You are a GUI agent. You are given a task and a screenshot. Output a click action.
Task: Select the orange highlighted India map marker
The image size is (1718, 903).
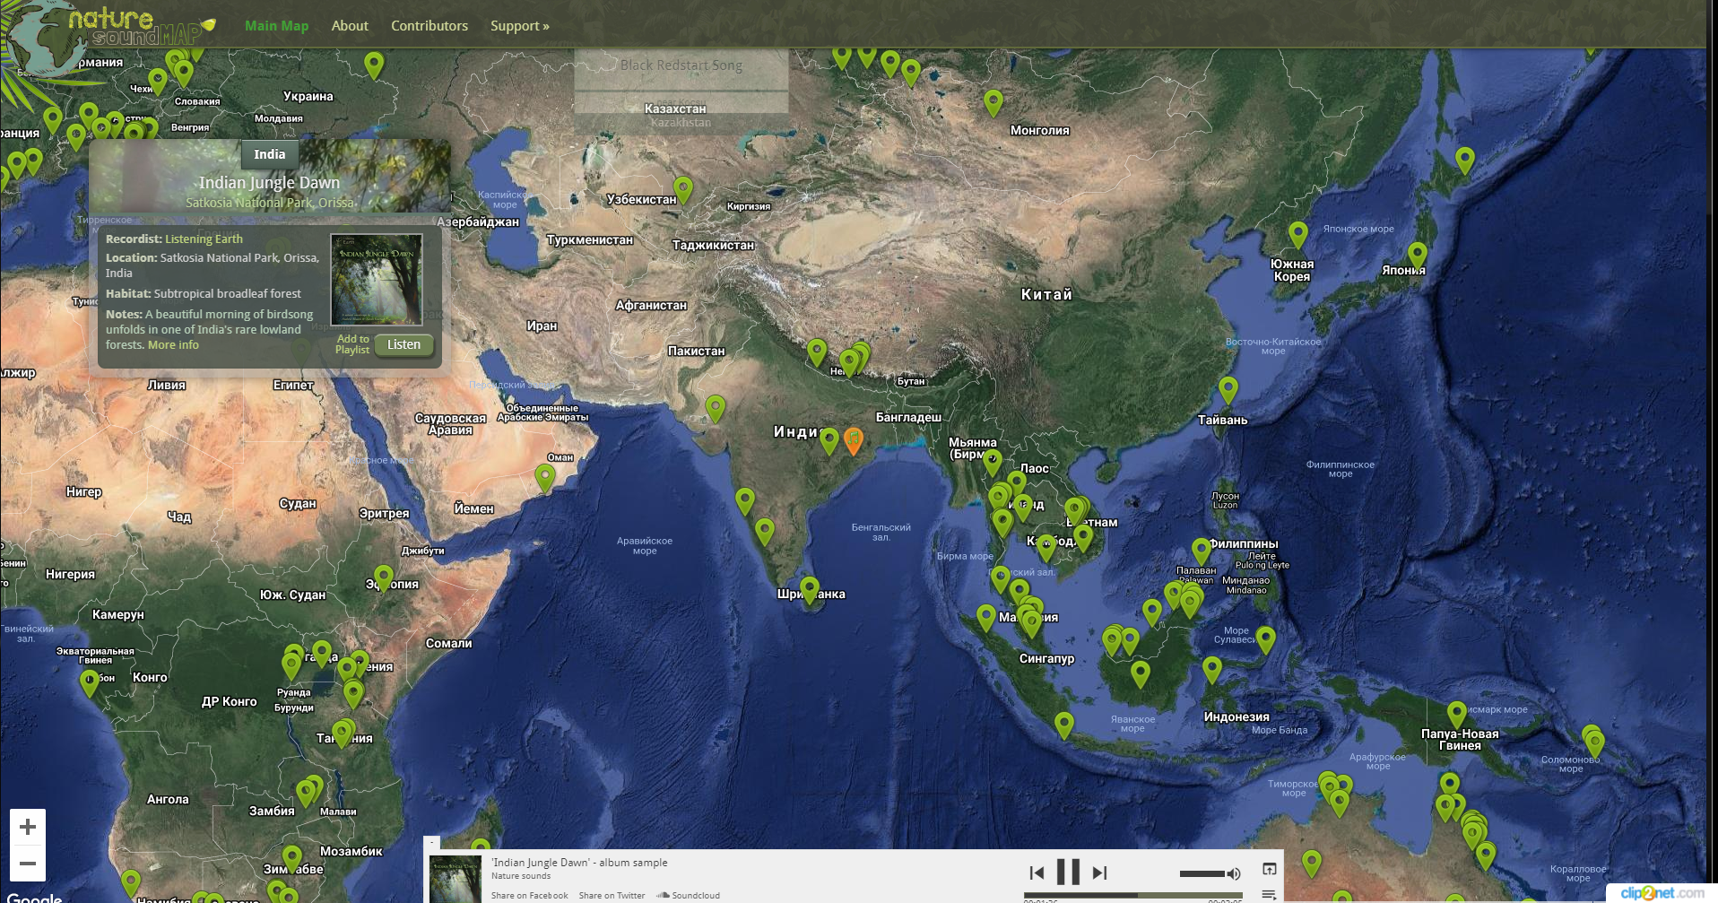[x=854, y=440]
